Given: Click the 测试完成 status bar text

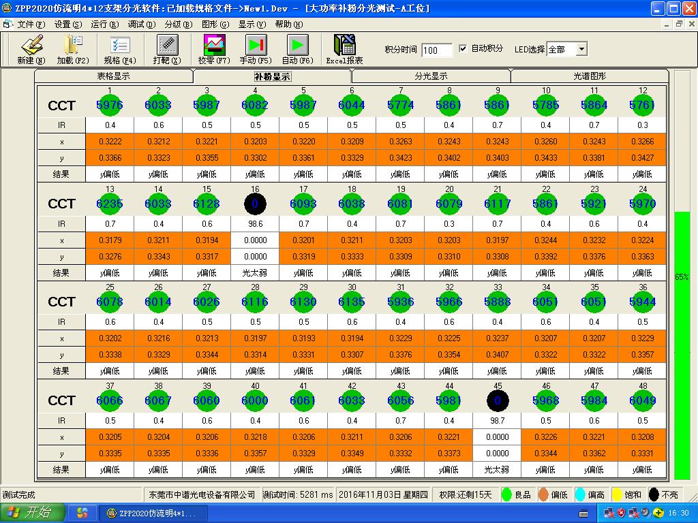Looking at the screenshot, I should click(x=18, y=494).
